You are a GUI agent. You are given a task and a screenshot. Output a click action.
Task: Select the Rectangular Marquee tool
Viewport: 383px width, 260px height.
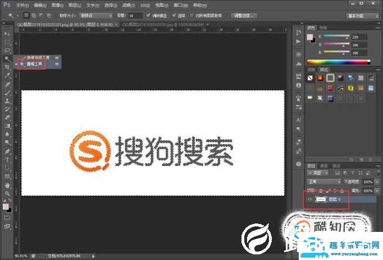pos(7,42)
